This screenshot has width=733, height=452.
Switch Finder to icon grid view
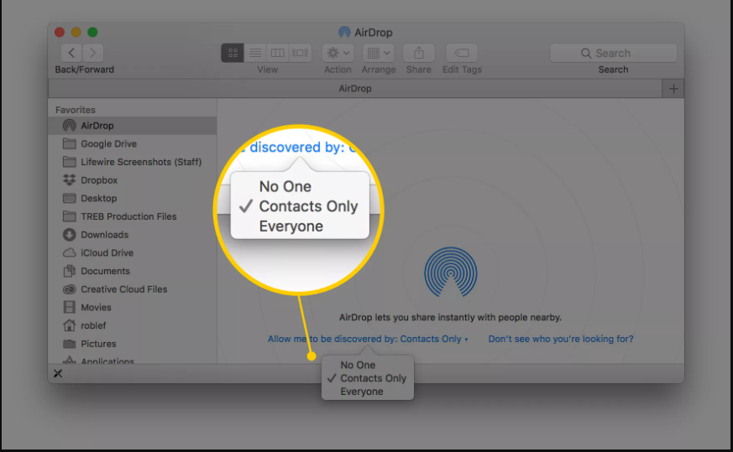click(x=233, y=53)
